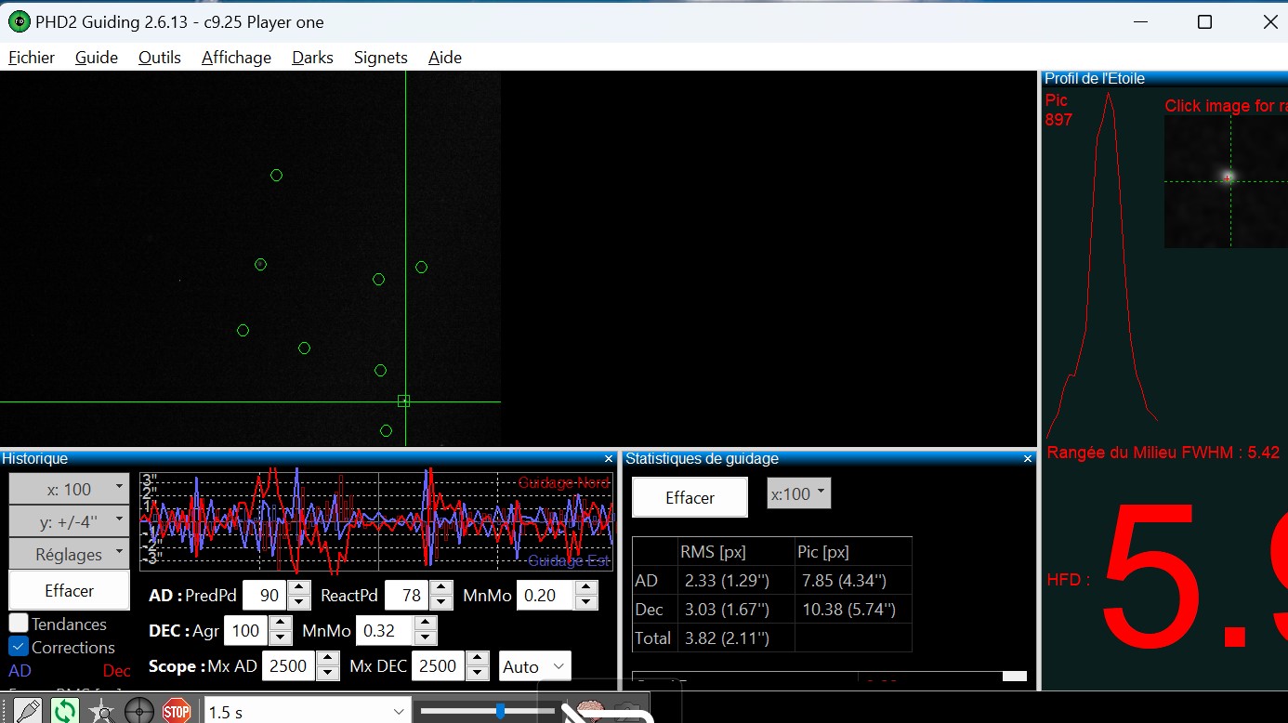Open the Outils menu

click(x=159, y=58)
